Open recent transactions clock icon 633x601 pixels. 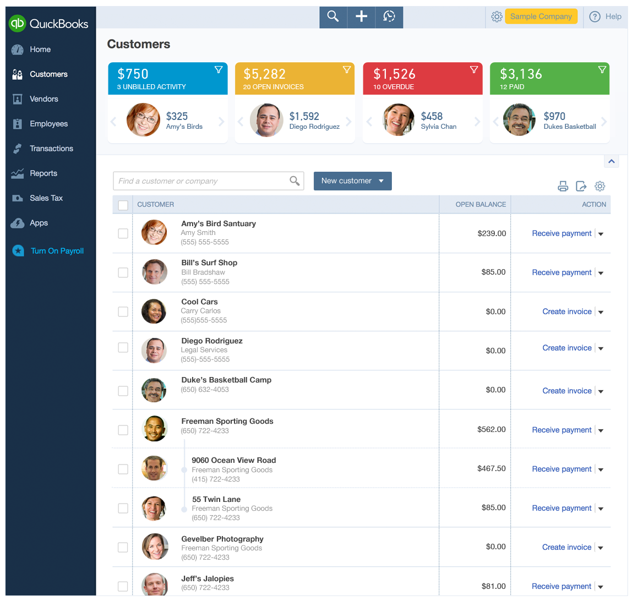[x=389, y=17]
